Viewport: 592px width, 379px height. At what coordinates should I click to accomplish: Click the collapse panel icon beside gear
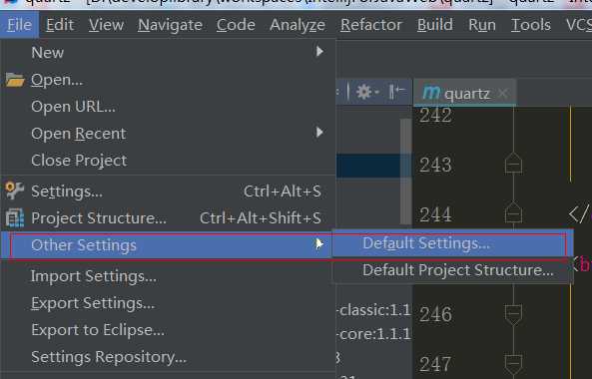point(396,92)
